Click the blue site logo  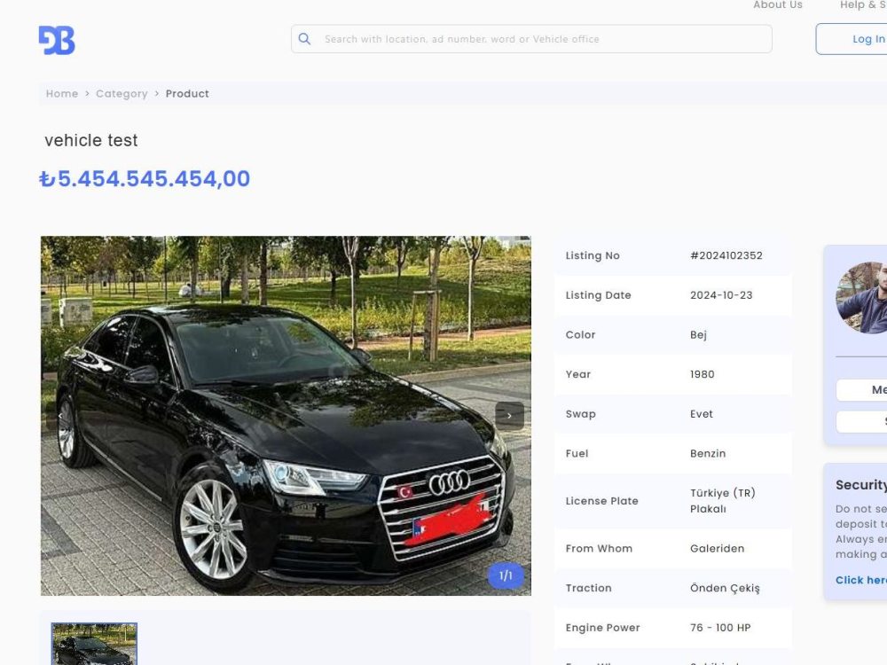pos(57,40)
